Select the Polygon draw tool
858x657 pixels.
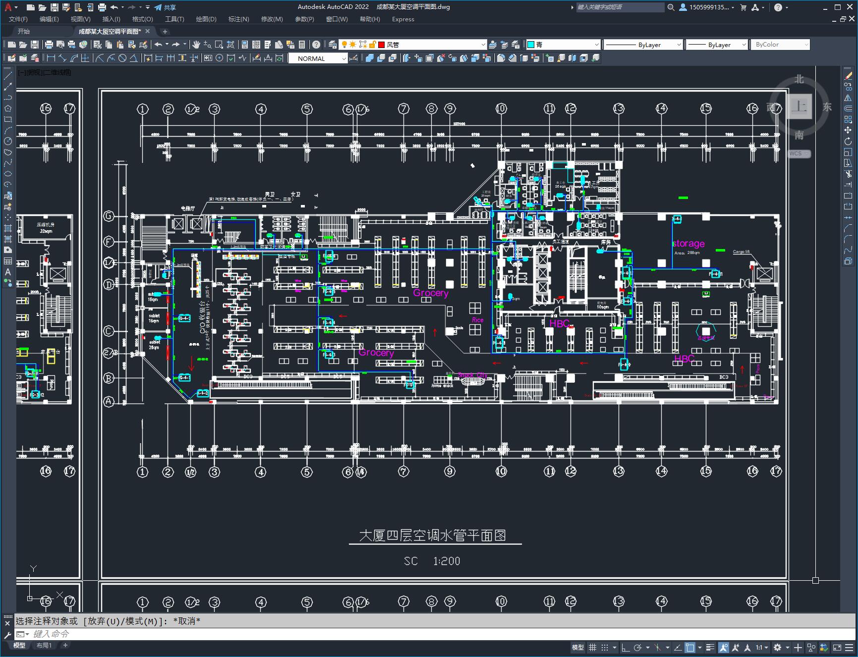8,108
